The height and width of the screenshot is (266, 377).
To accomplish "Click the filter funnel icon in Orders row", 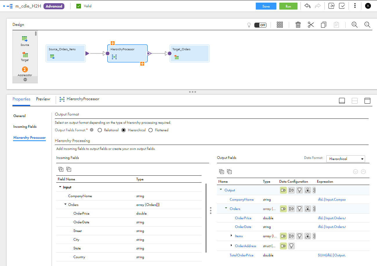I will point(300,209).
